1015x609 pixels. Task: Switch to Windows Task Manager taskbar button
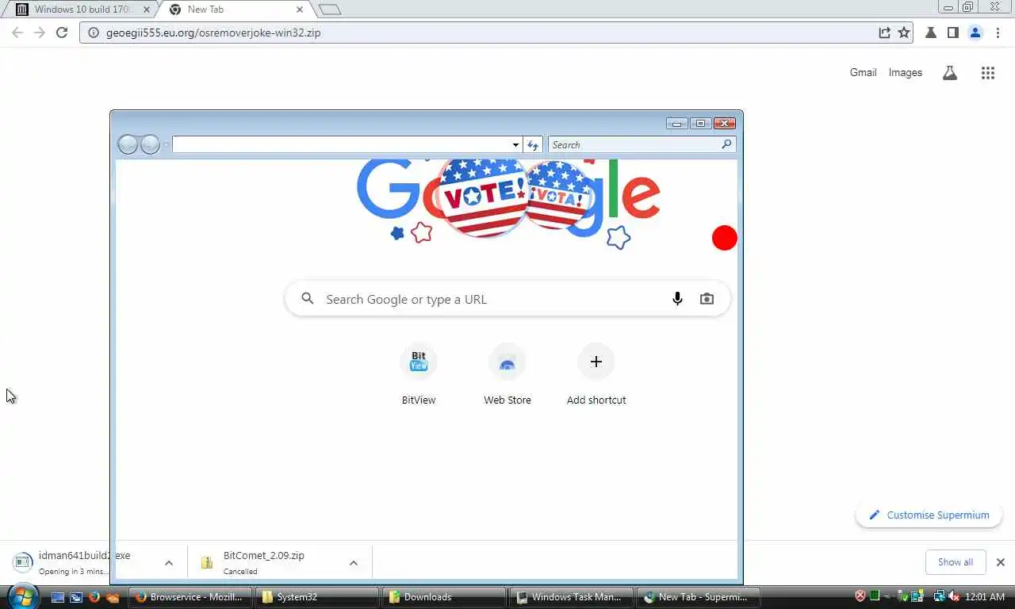click(x=571, y=597)
